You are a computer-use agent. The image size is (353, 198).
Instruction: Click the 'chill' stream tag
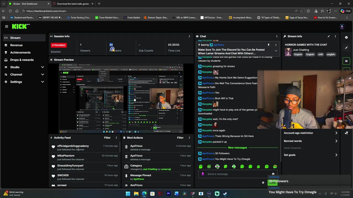(320, 54)
